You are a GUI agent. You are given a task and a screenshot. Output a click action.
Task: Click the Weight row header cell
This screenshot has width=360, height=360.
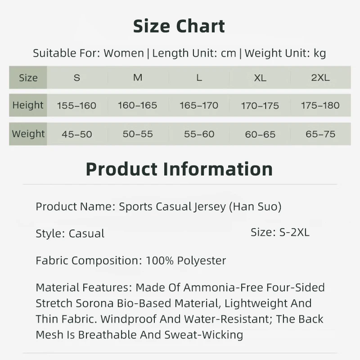click(28, 134)
